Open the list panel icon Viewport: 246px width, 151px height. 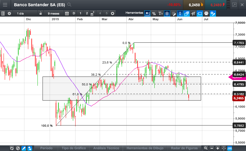pyautogui.click(x=3, y=13)
